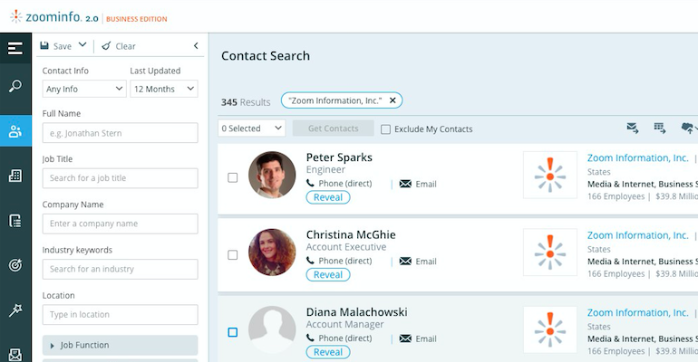Remove the "Zoom Information, Inc." filter tag
Image resolution: width=698 pixels, height=362 pixels.
pos(393,100)
